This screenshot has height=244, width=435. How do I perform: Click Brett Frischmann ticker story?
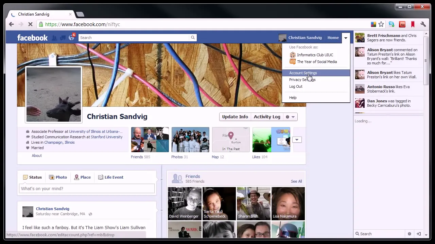[x=388, y=38]
